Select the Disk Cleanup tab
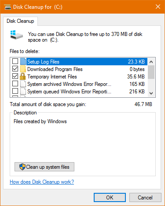 tap(20, 21)
